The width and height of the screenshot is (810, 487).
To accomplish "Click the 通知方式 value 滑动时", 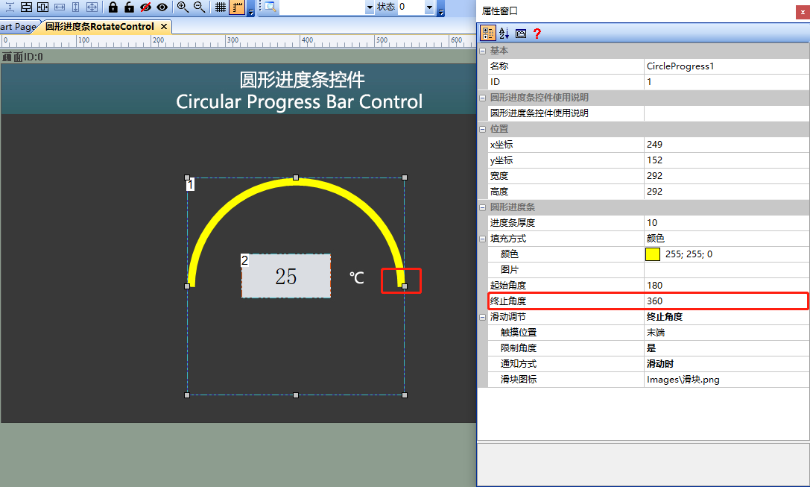I will (x=727, y=364).
